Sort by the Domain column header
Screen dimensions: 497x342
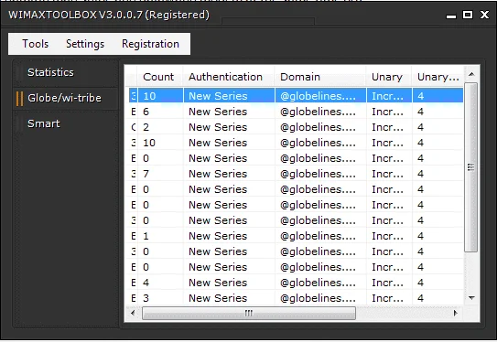click(320, 77)
